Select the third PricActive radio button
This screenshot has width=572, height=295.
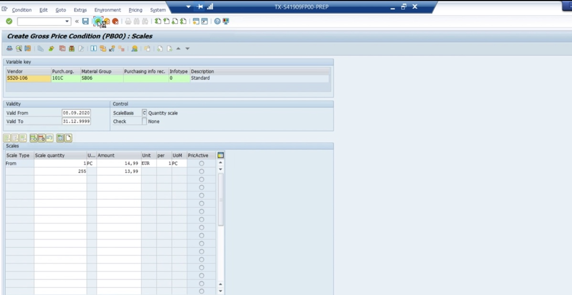click(x=201, y=179)
